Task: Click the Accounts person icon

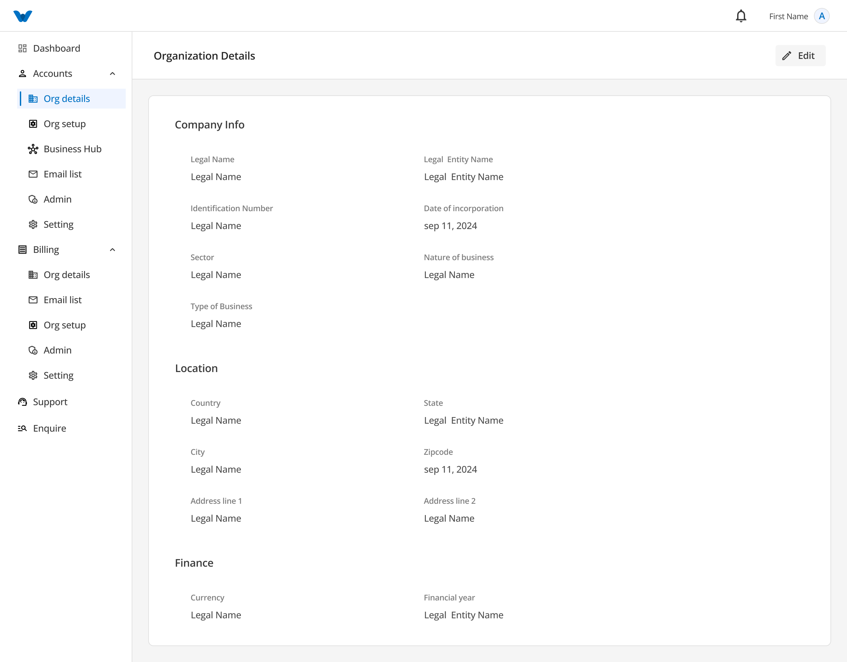Action: [22, 73]
